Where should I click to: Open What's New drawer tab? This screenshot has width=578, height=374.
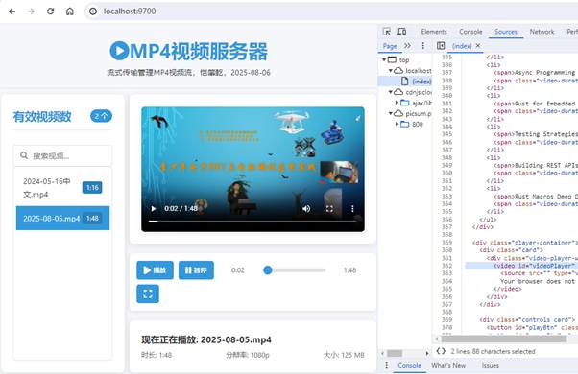coord(448,366)
